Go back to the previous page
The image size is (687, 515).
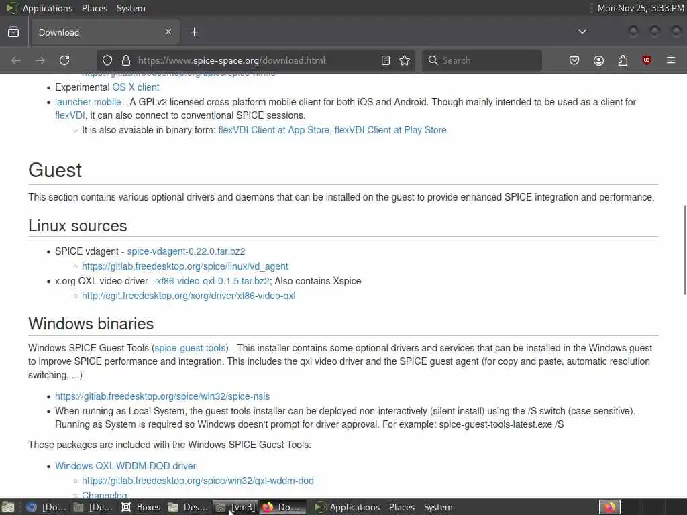(16, 60)
